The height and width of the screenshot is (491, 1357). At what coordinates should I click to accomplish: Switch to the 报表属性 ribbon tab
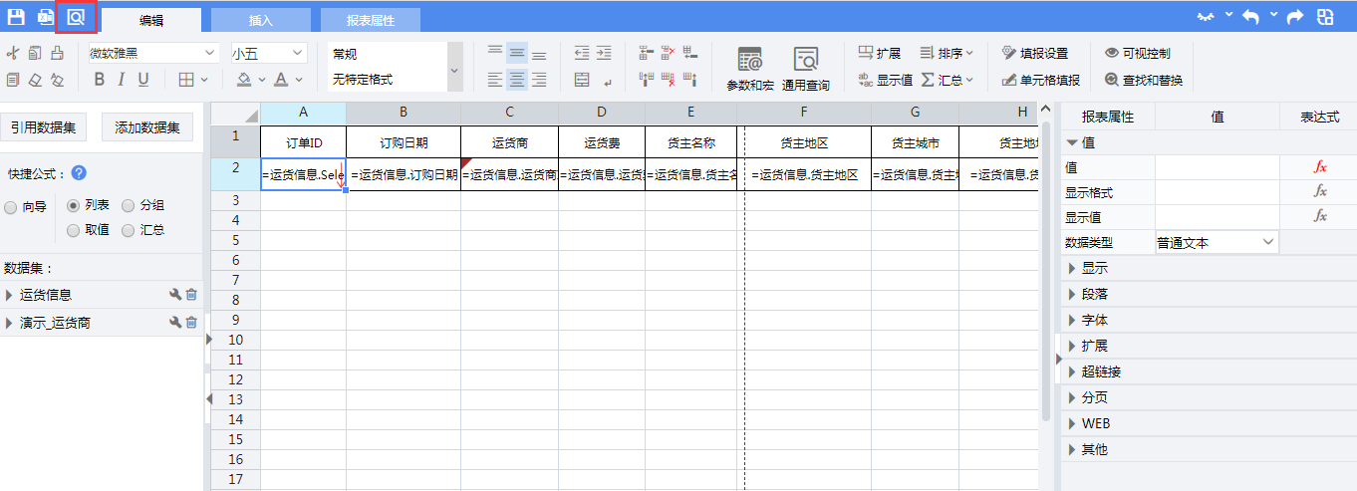(x=370, y=20)
